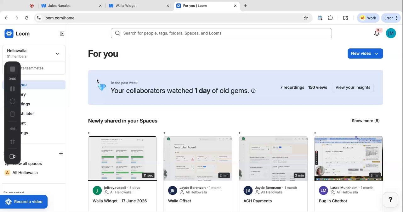Click Record a video button

(24, 202)
